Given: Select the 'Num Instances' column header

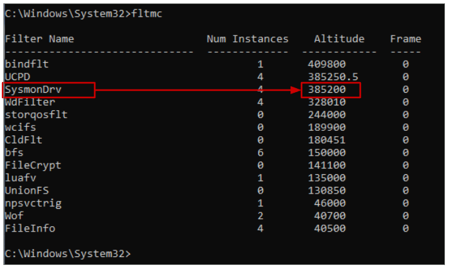Looking at the screenshot, I should pyautogui.click(x=248, y=39).
